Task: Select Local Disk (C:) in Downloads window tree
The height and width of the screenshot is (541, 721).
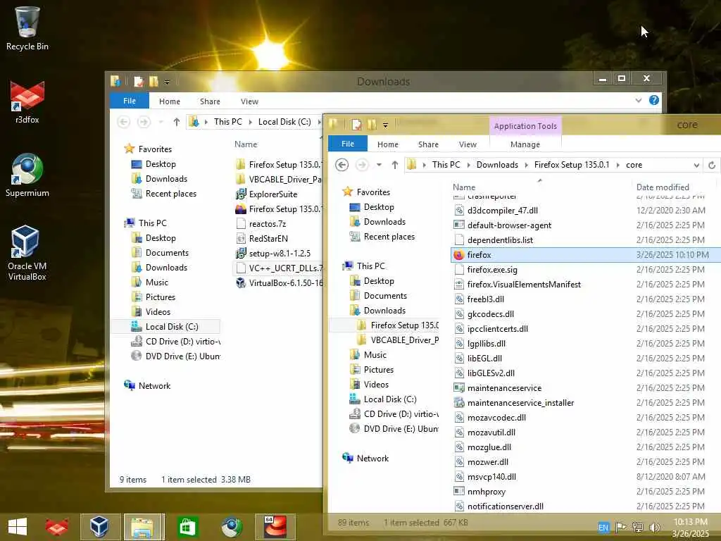Action: (172, 327)
